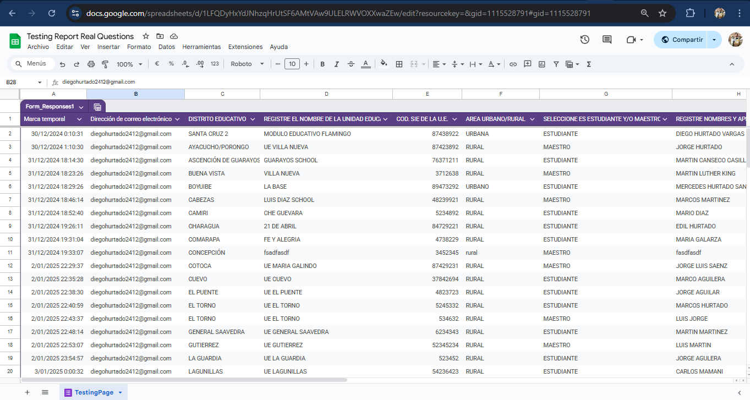
Task: Reload the page in browser
Action: 52,13
